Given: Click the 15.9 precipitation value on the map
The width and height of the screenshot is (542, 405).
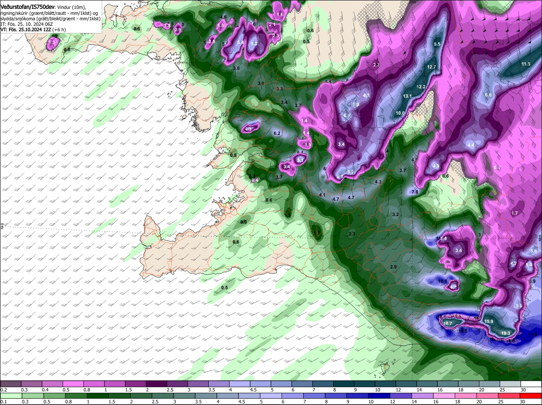Looking at the screenshot, I should pos(489,322).
